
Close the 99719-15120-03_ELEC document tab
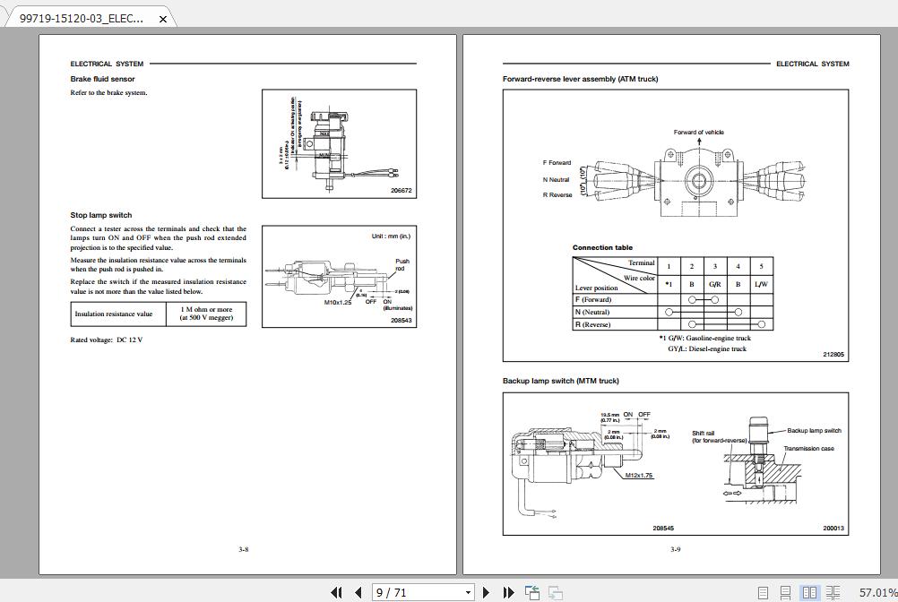[162, 17]
